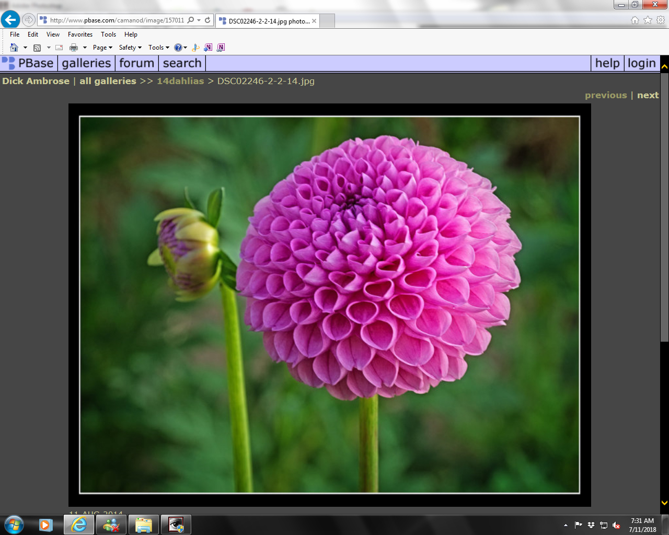Open the PBase forum link
669x535 pixels.
tap(136, 63)
